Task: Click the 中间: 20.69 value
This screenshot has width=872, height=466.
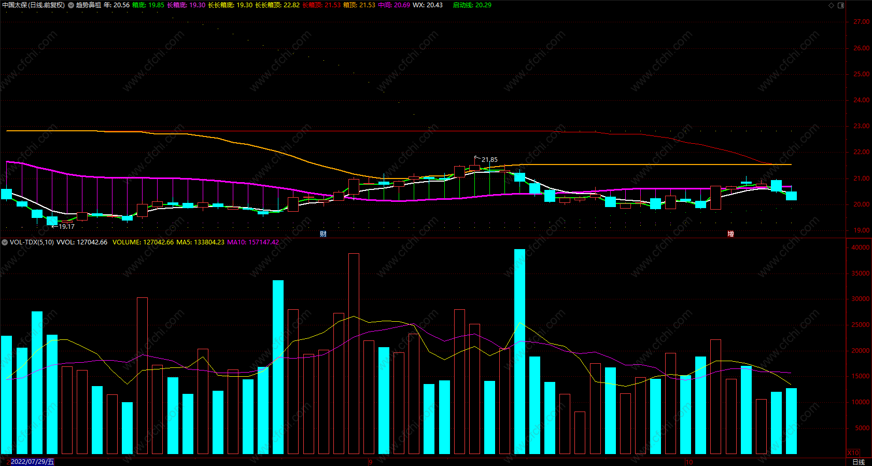Action: 394,5
